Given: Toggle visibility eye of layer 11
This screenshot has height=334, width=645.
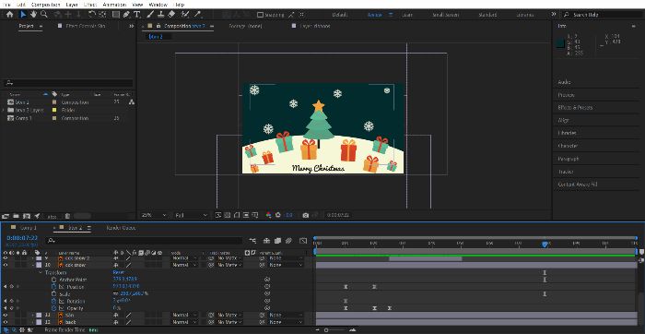Looking at the screenshot, I should pos(6,315).
